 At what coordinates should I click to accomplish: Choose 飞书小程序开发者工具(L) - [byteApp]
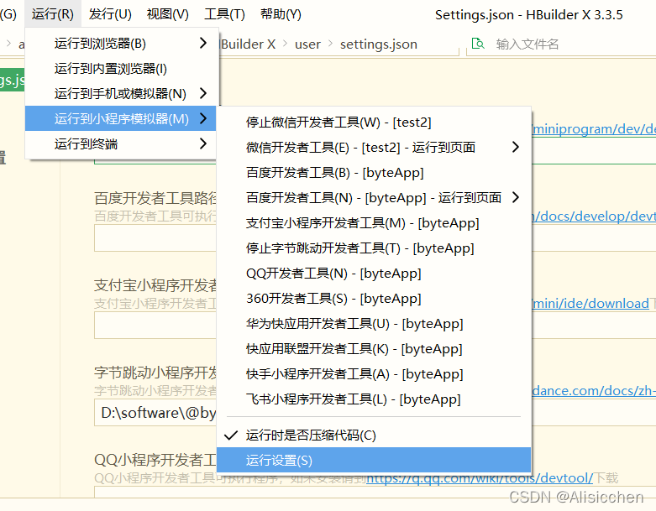click(374, 399)
